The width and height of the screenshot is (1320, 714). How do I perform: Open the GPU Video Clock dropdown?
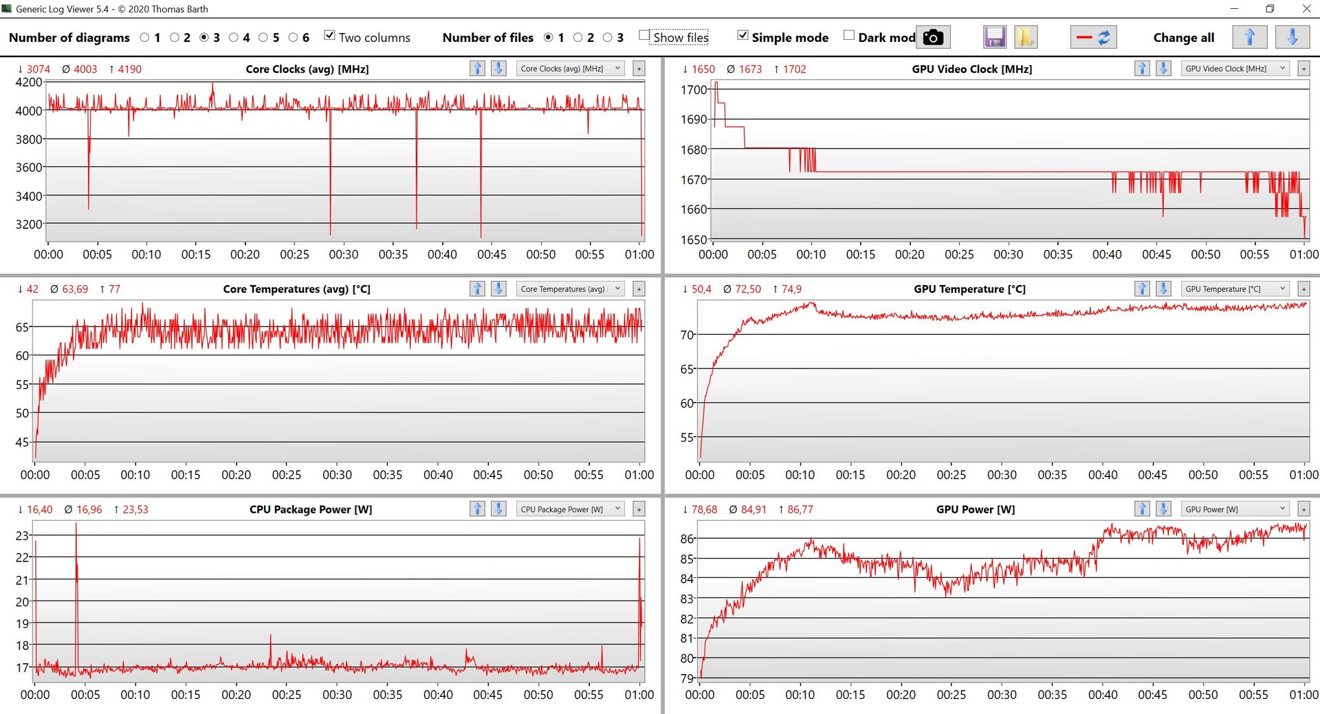[1235, 69]
